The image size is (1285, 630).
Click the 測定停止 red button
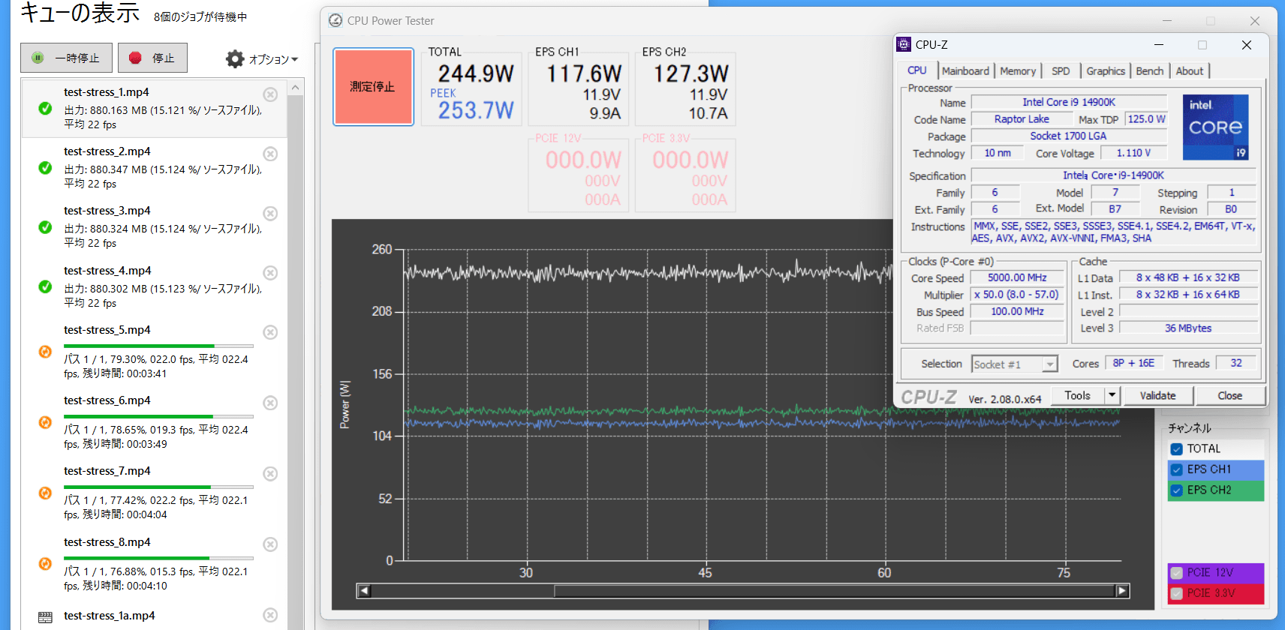(373, 87)
